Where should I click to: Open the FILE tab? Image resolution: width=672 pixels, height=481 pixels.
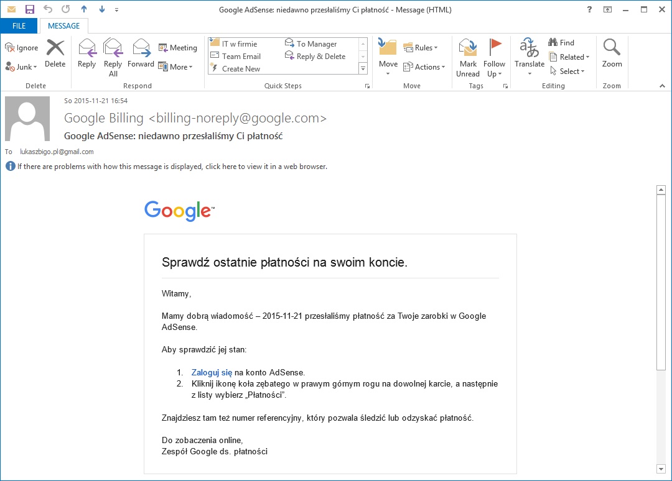tap(19, 25)
